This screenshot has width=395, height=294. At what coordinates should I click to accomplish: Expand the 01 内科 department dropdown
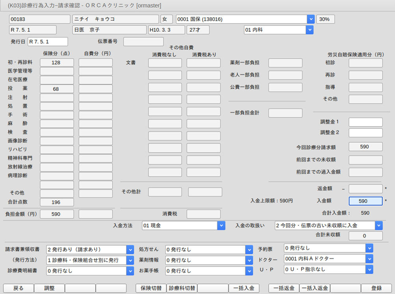pos(309,30)
